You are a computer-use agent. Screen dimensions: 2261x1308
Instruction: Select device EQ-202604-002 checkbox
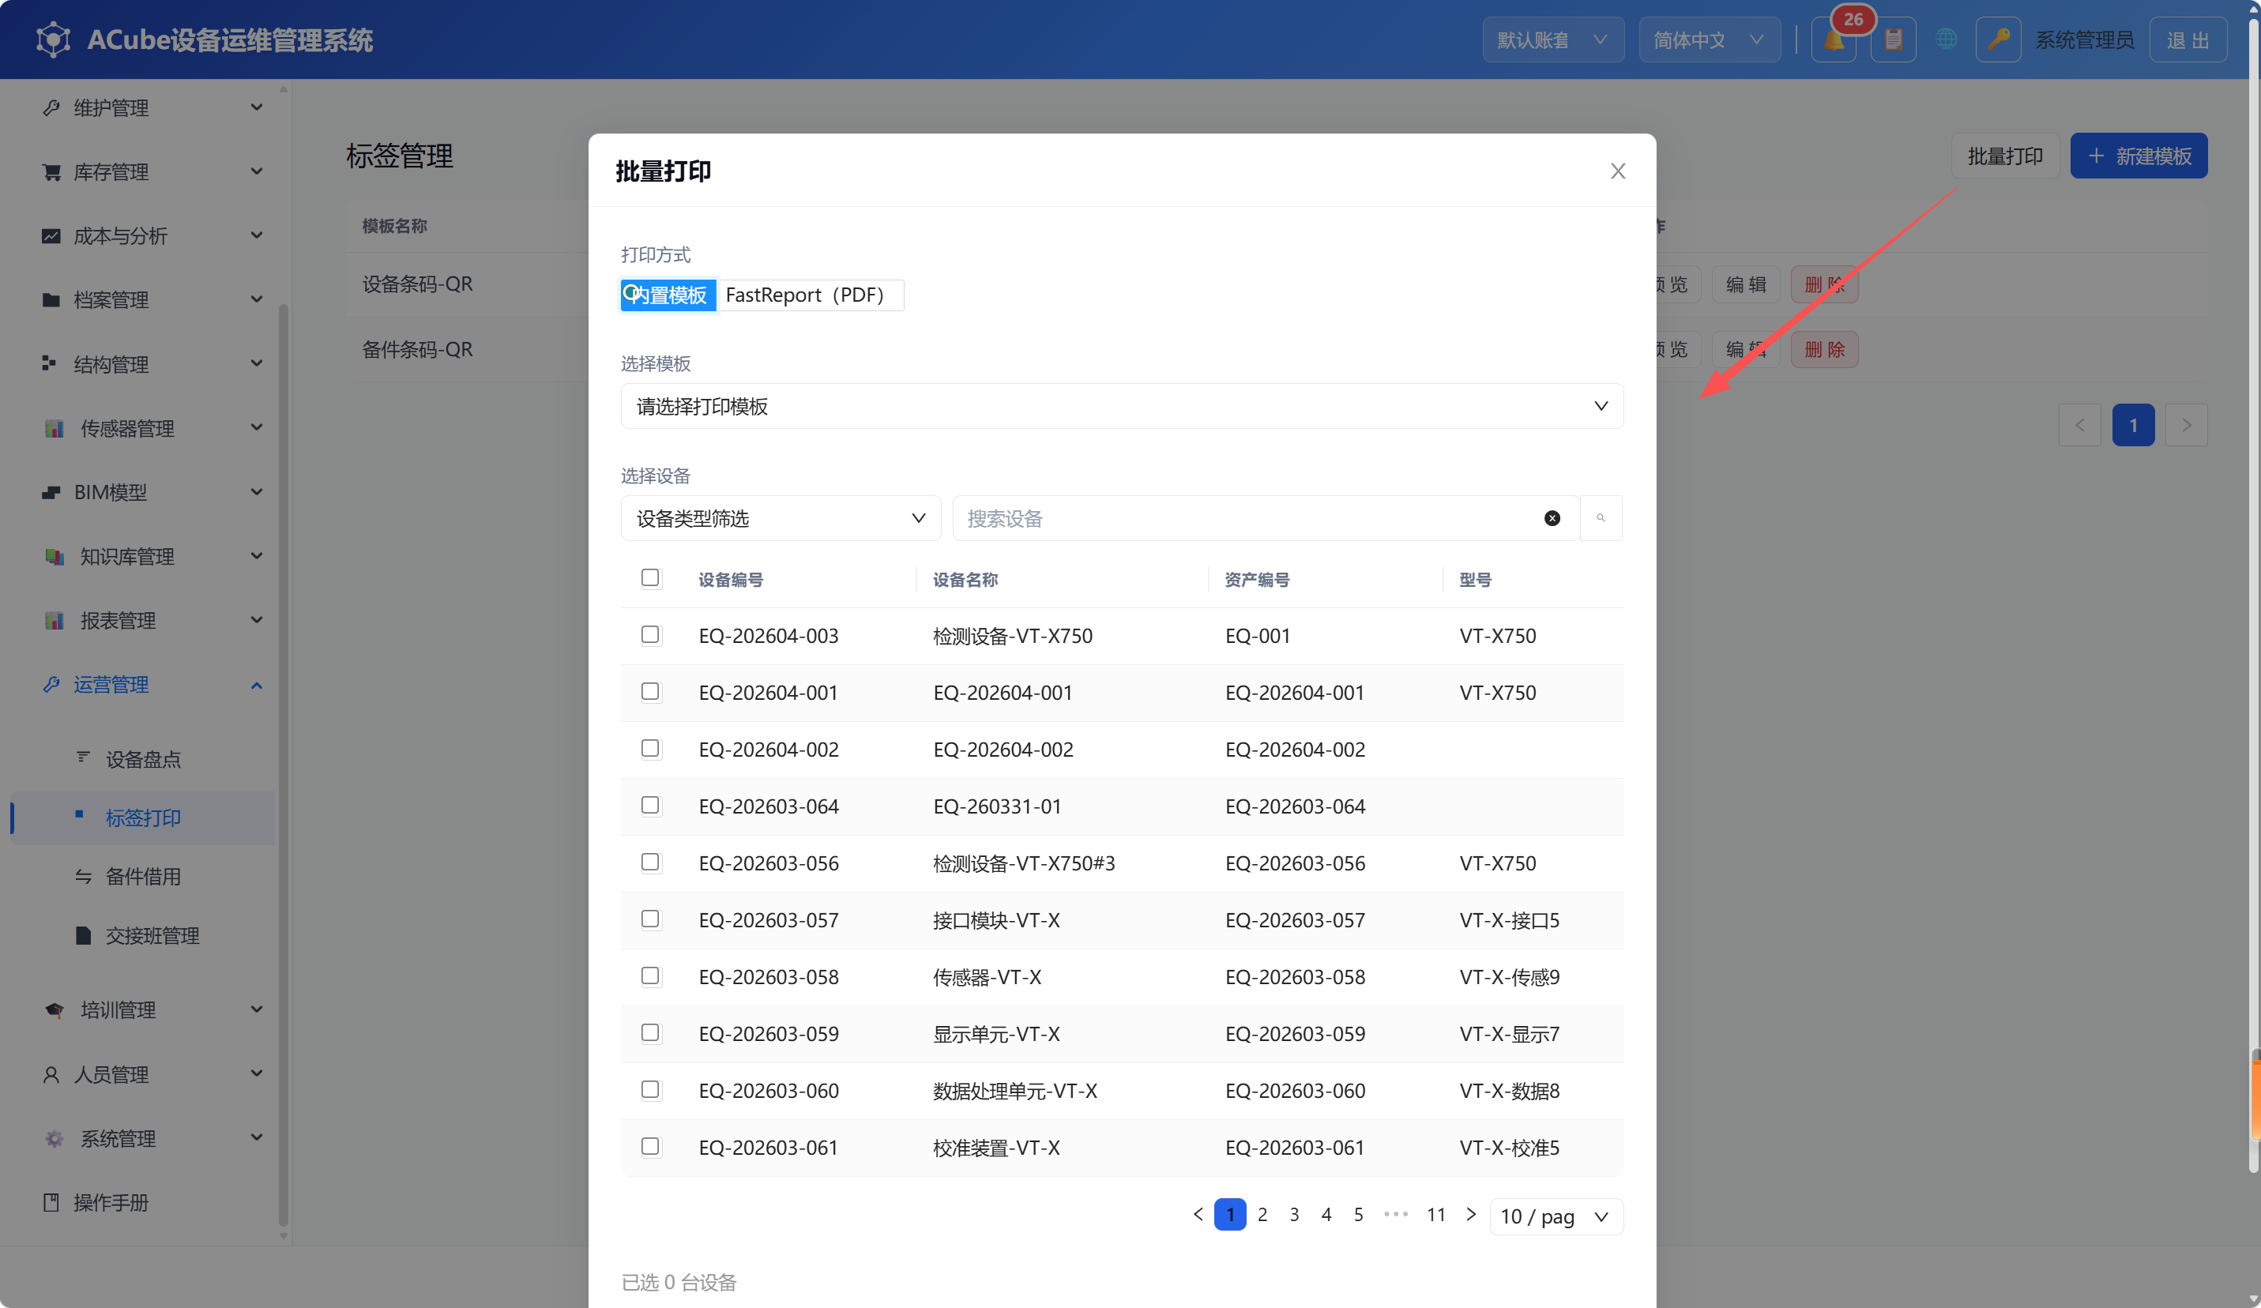click(650, 748)
